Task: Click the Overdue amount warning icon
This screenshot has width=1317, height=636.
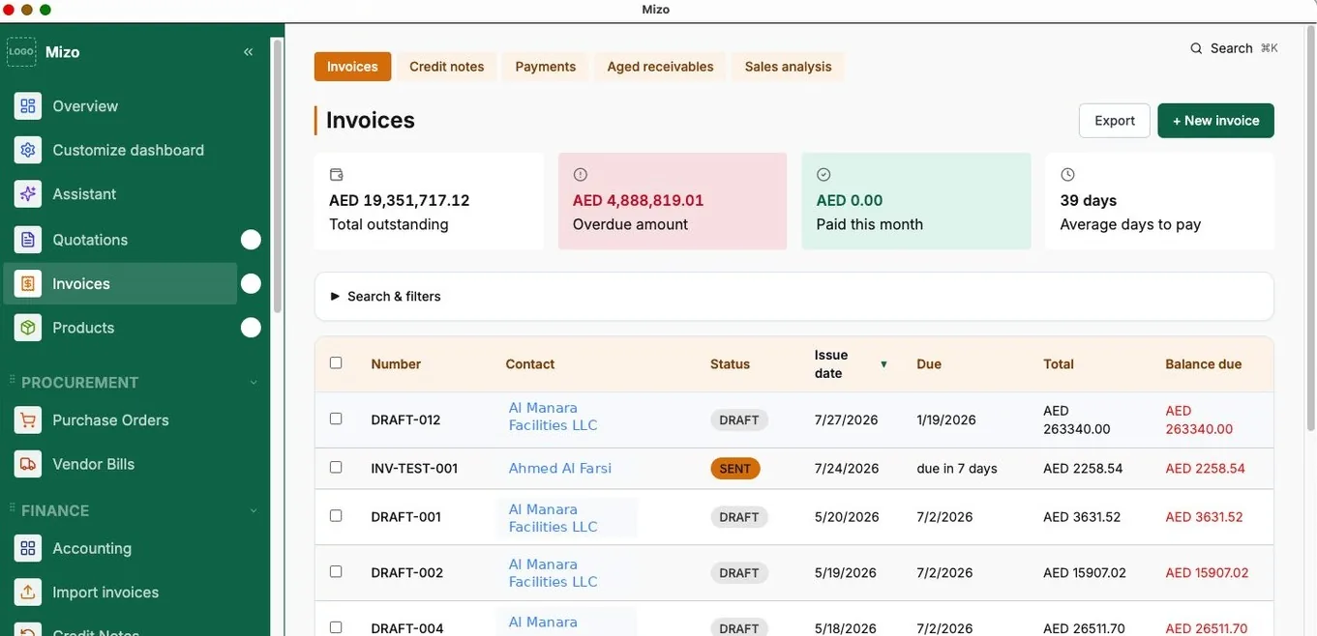Action: point(581,175)
